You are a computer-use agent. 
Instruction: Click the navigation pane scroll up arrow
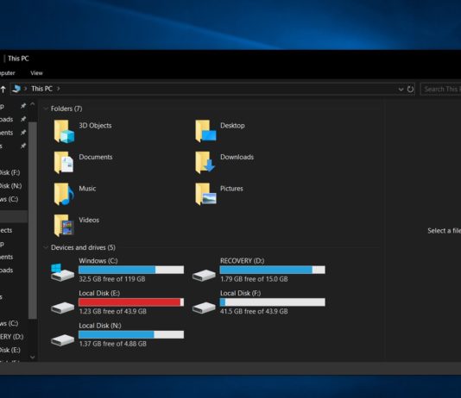[32, 105]
